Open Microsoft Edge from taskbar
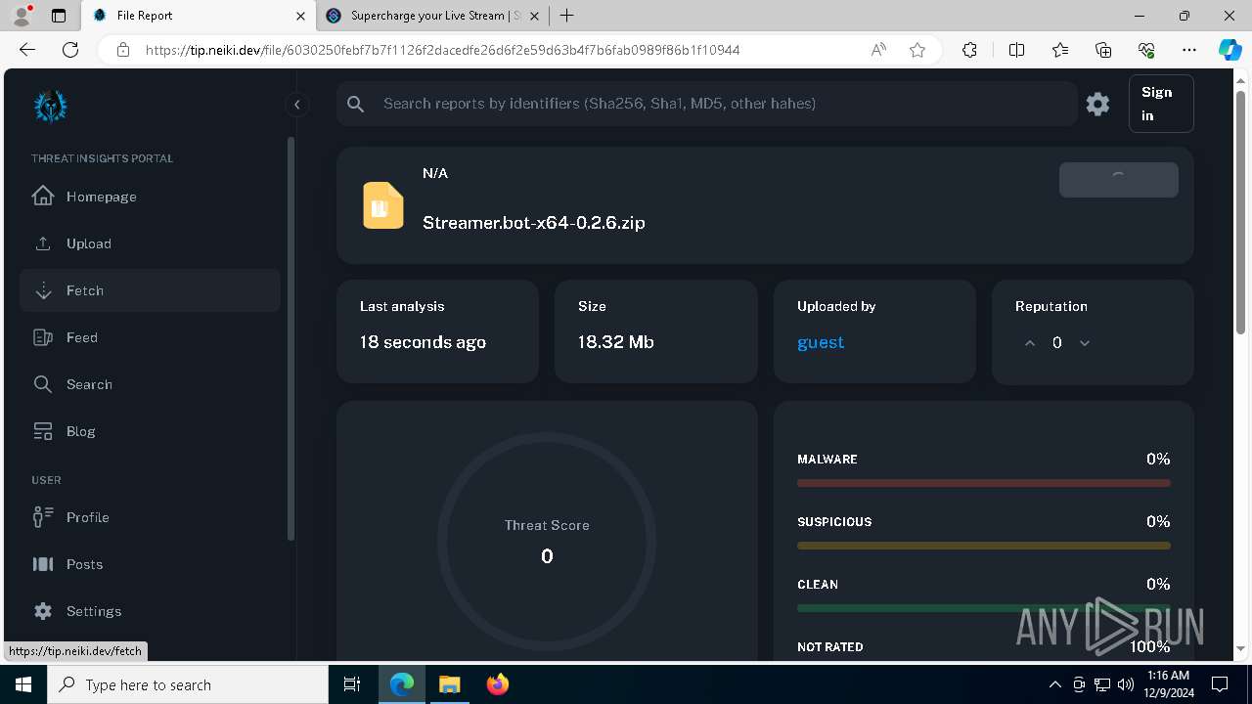The height and width of the screenshot is (704, 1252). coord(402,684)
